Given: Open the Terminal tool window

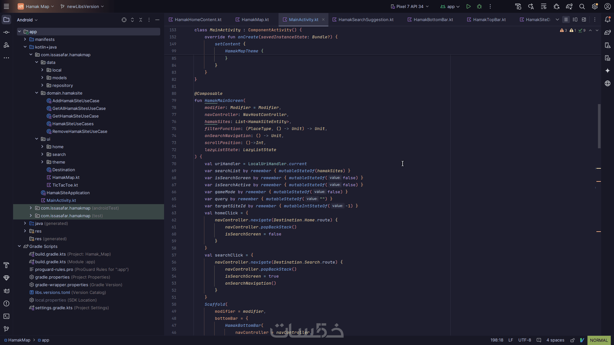Looking at the screenshot, I should (6, 316).
